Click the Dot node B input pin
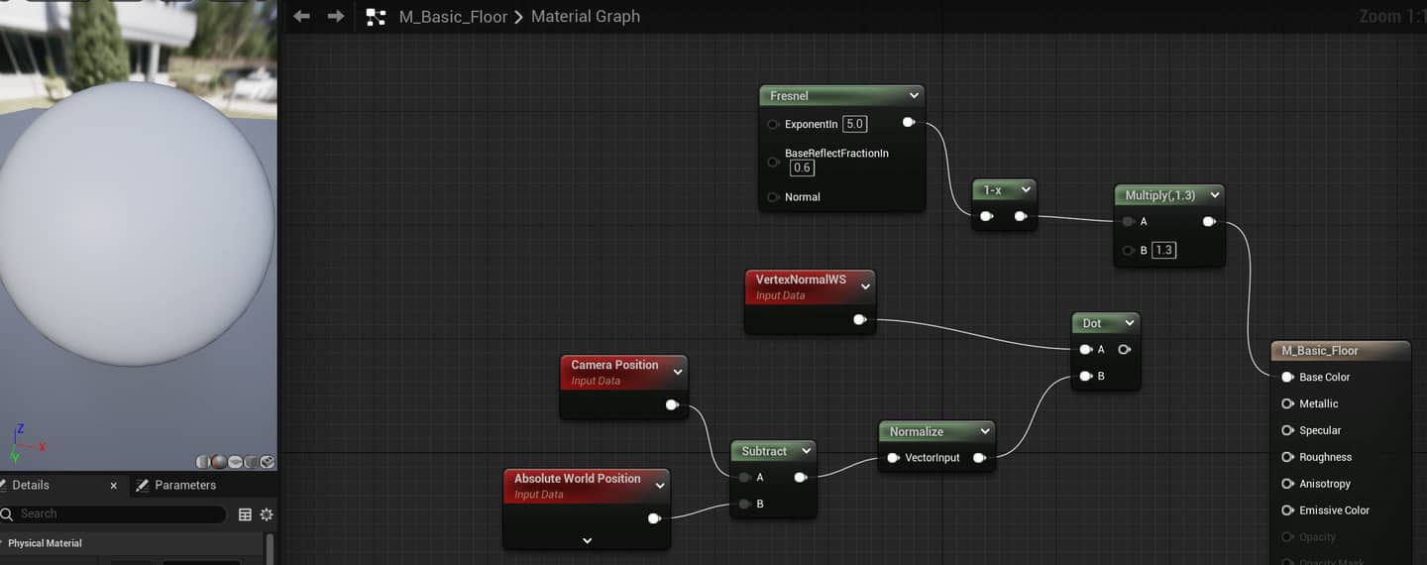Viewport: 1427px width, 565px height. [1086, 376]
